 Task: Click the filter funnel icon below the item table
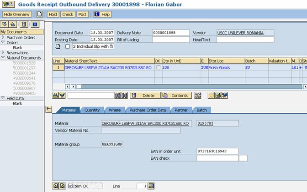[62, 96]
